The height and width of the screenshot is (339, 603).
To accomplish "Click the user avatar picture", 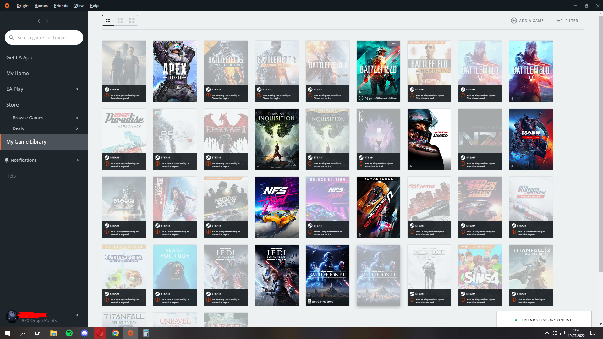I will (12, 317).
